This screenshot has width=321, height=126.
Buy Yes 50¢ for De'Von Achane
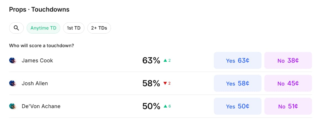237,106
